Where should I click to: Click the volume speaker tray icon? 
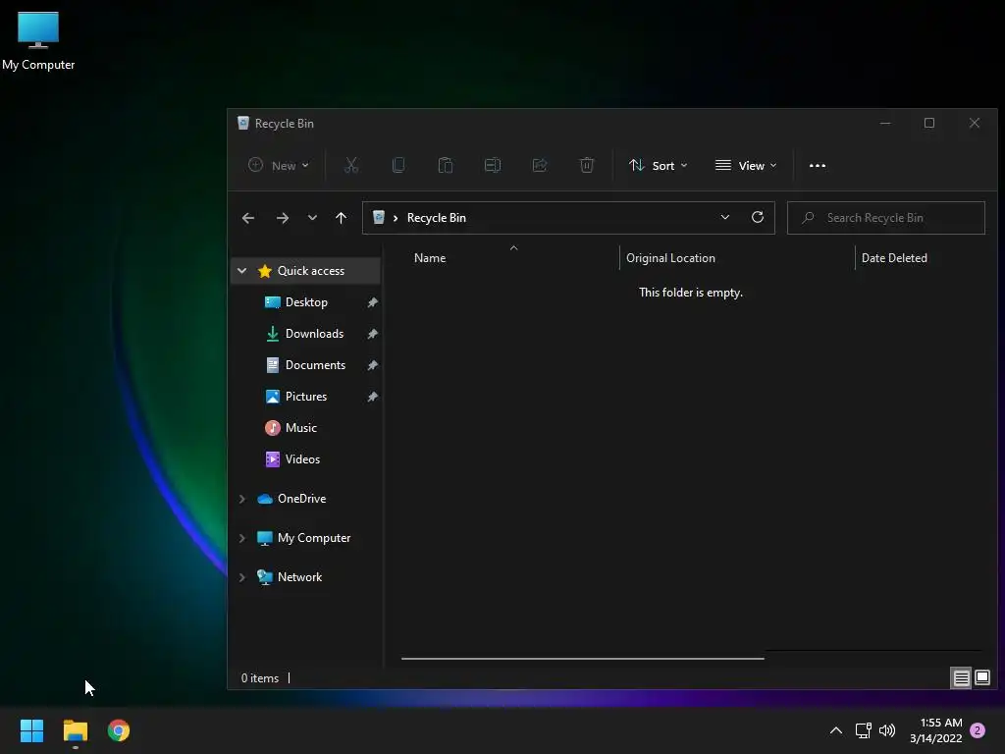887,730
